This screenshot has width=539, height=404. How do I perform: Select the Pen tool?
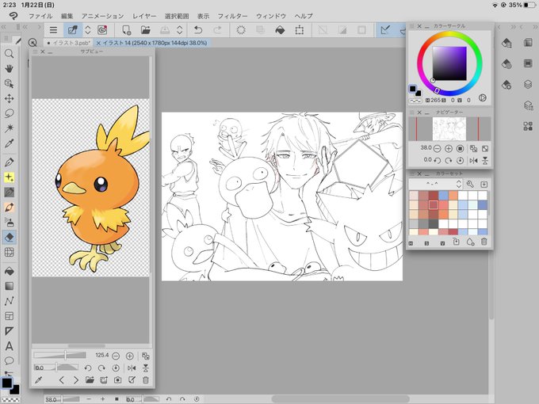coord(10,162)
